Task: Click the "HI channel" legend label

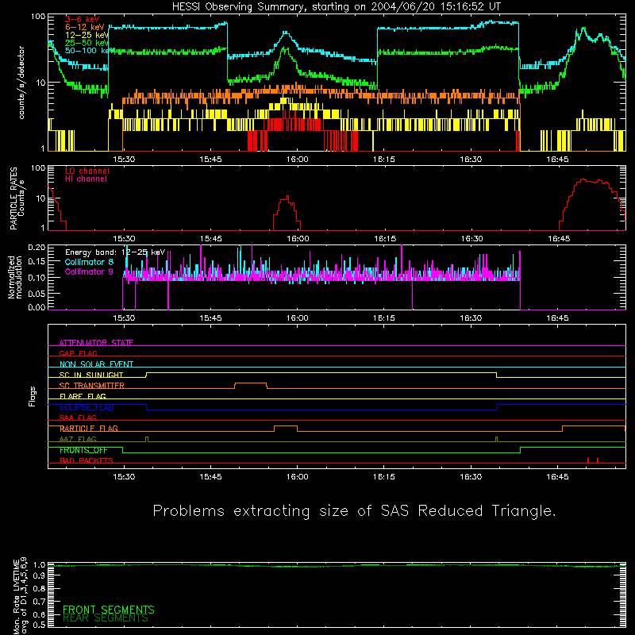Action: pyautogui.click(x=86, y=179)
